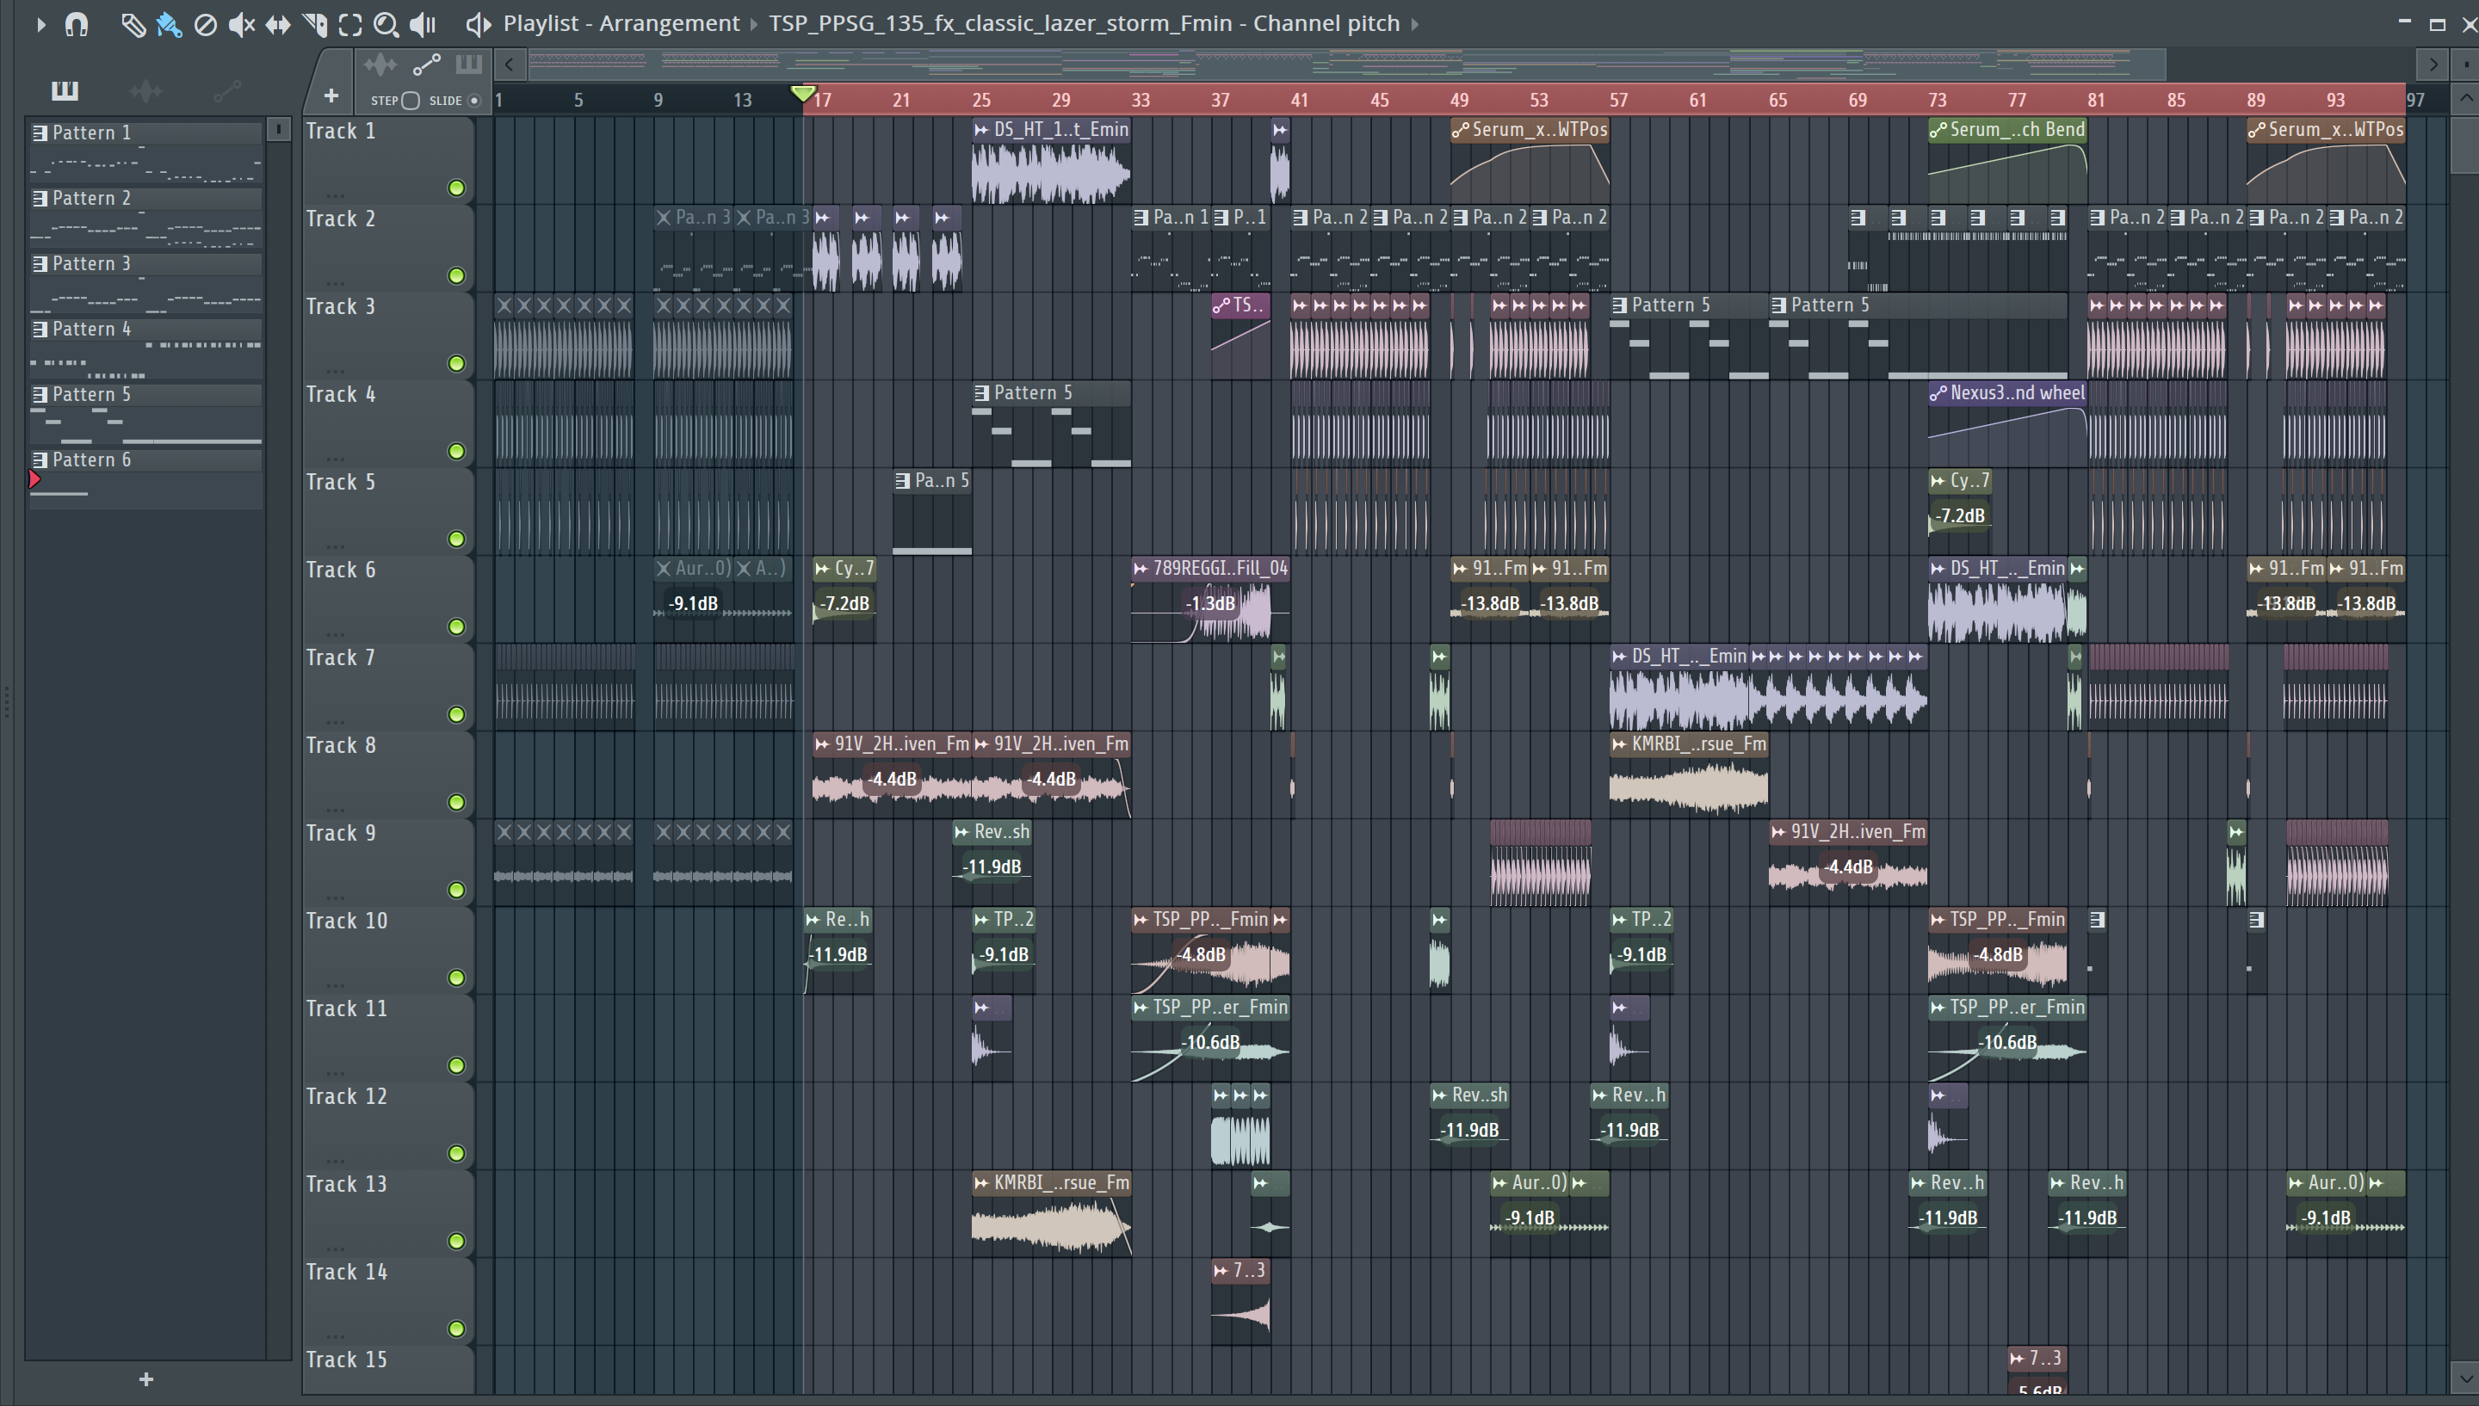Open clip menu icon of DS_HT_1..t_Emin clip
The width and height of the screenshot is (2479, 1406).
coord(981,129)
